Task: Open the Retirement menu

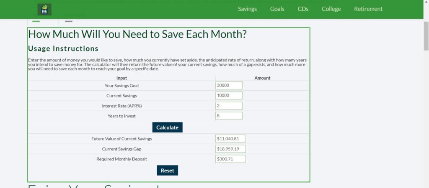Action: pos(368,9)
